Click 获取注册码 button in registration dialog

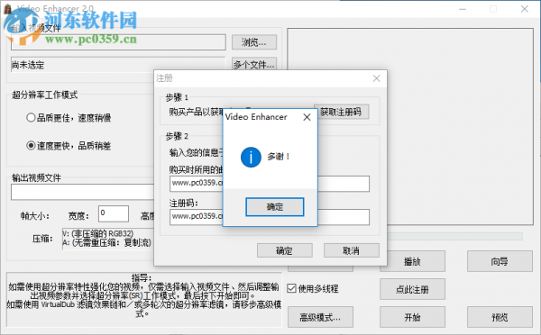click(341, 112)
